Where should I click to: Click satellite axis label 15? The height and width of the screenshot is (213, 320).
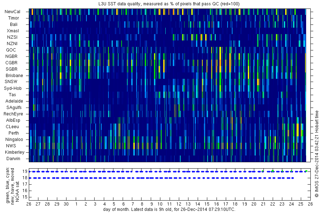[25, 197]
